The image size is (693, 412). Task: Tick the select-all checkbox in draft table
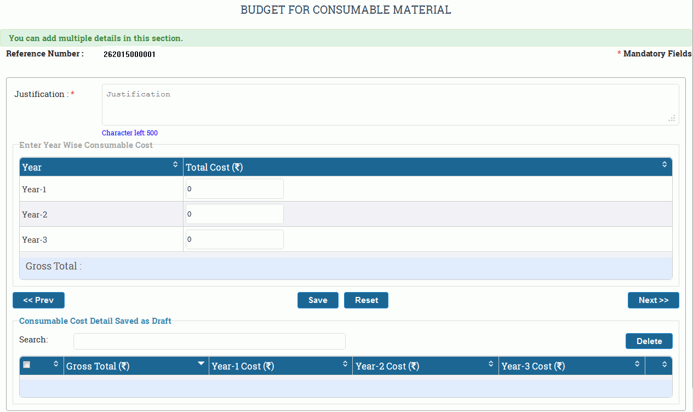tap(27, 365)
